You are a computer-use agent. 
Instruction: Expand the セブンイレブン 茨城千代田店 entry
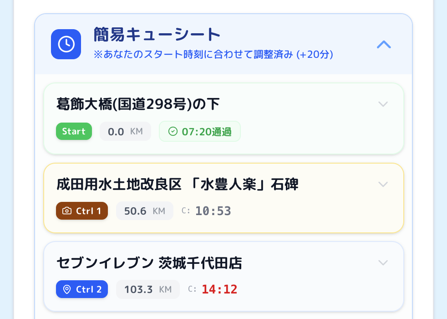pyautogui.click(x=383, y=263)
